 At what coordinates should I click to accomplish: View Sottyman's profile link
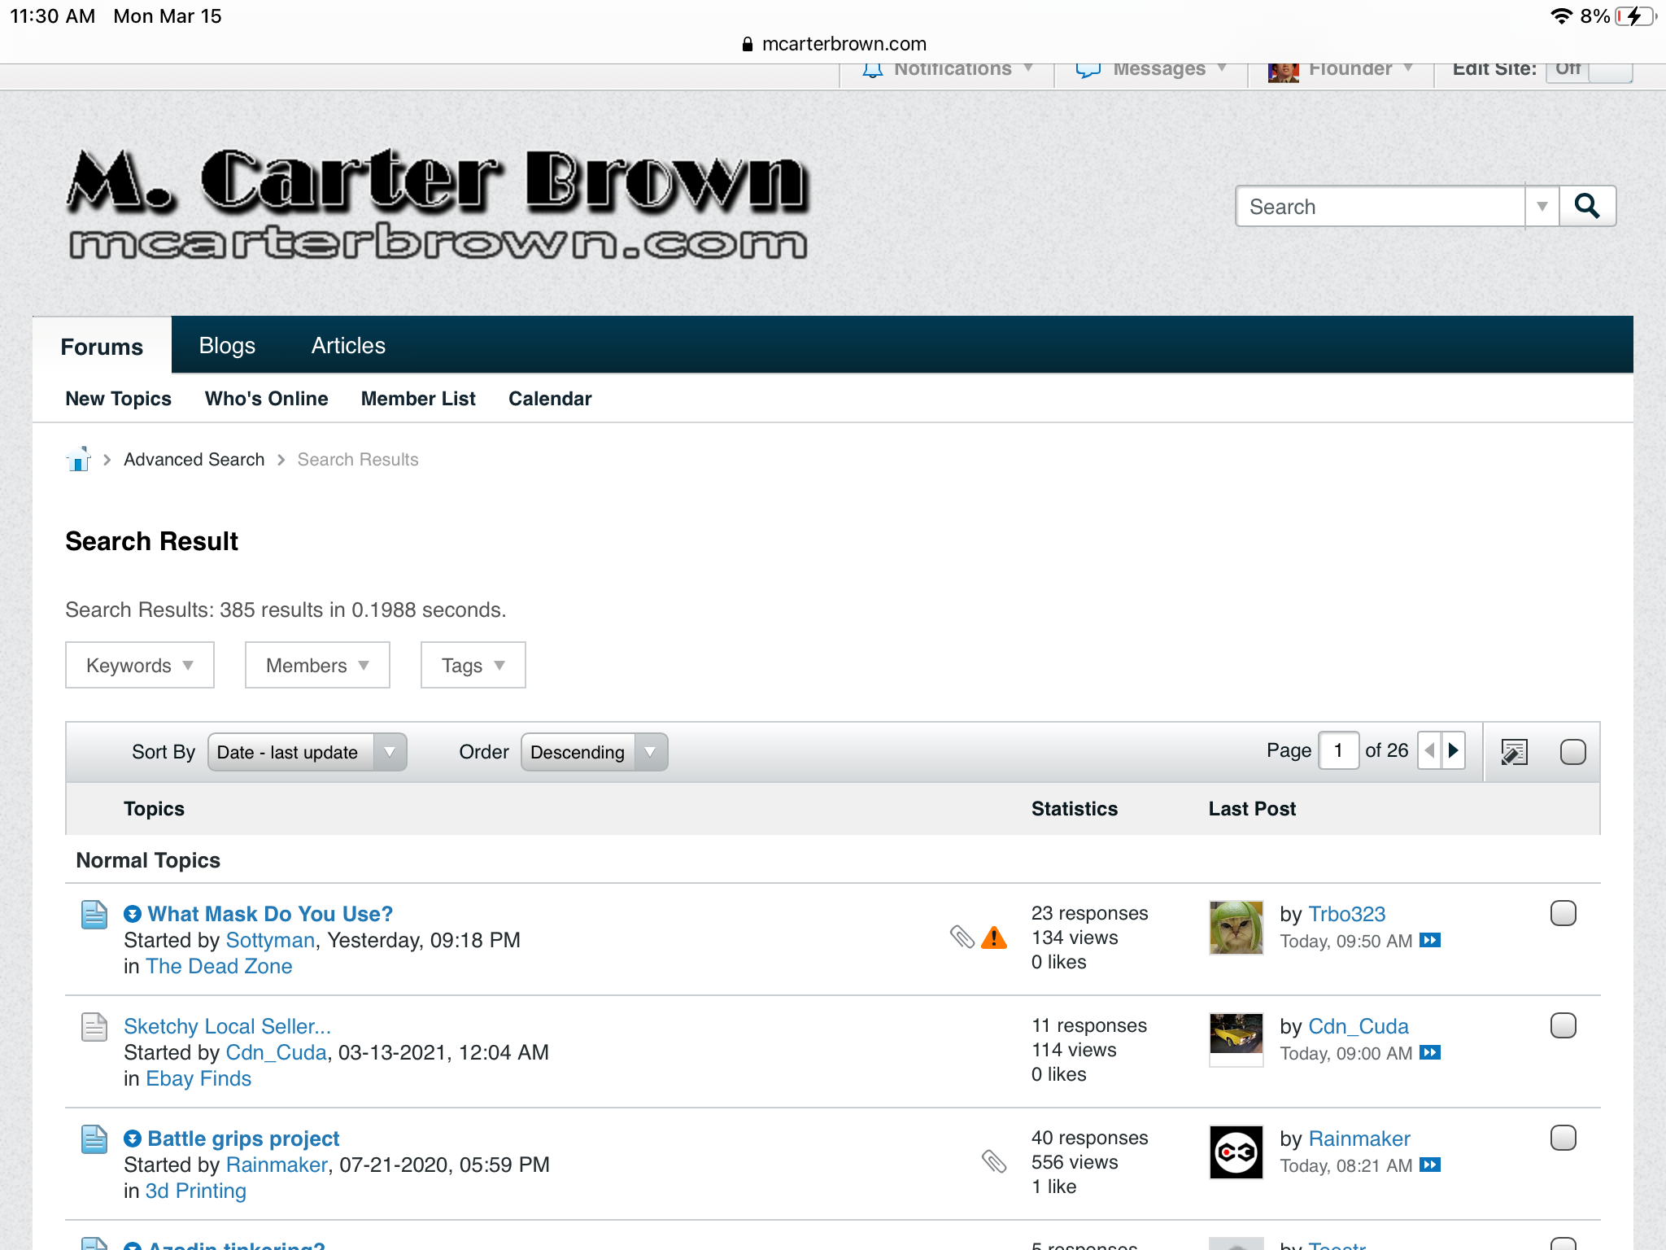tap(270, 940)
